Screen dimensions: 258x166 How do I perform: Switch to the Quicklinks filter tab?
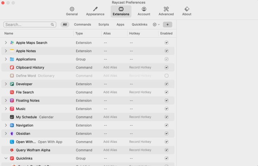coord(139,24)
